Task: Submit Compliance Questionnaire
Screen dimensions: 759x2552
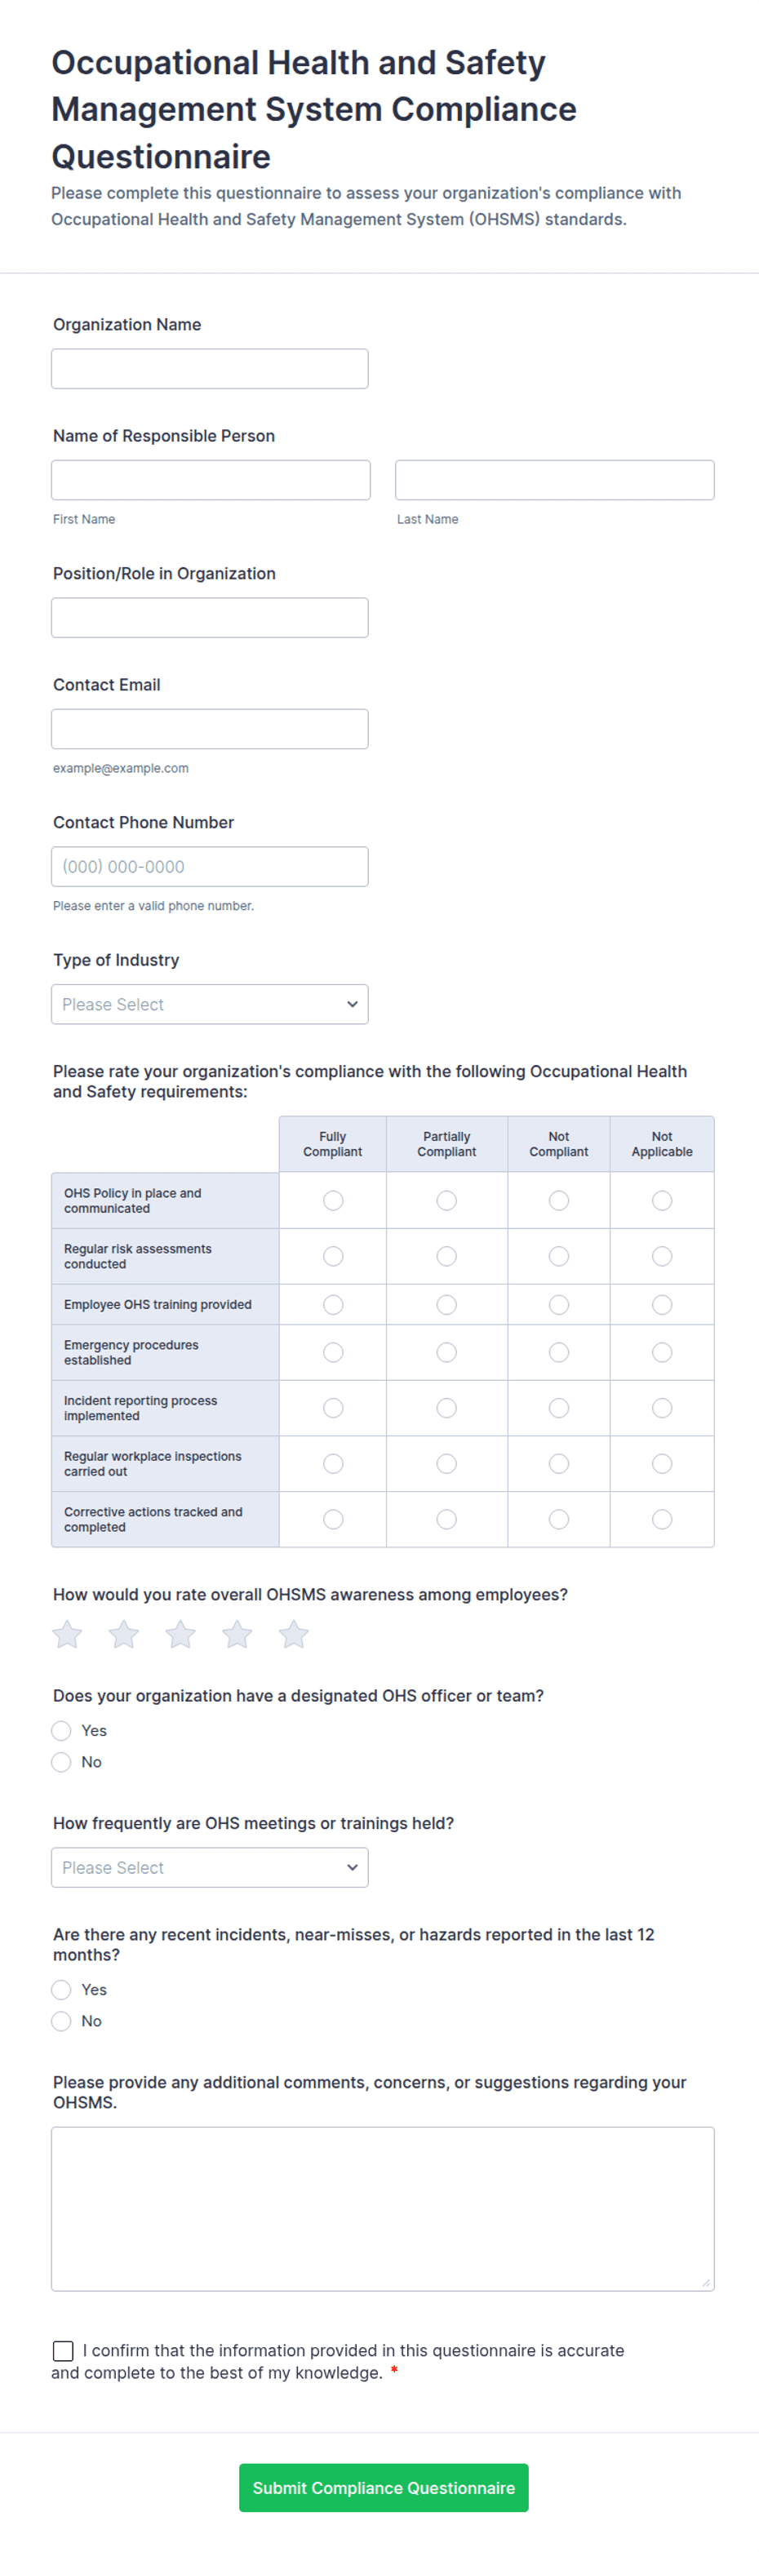Action: coord(384,2487)
